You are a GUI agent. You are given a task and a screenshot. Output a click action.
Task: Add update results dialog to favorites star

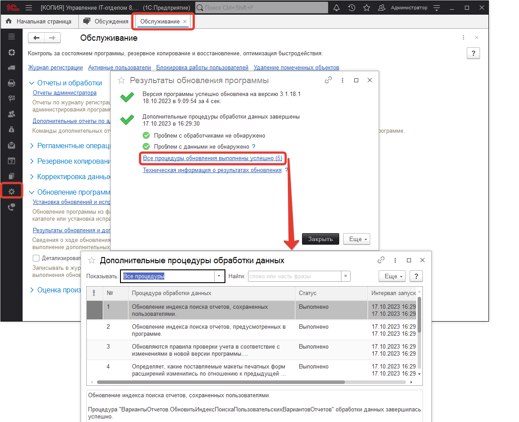121,81
